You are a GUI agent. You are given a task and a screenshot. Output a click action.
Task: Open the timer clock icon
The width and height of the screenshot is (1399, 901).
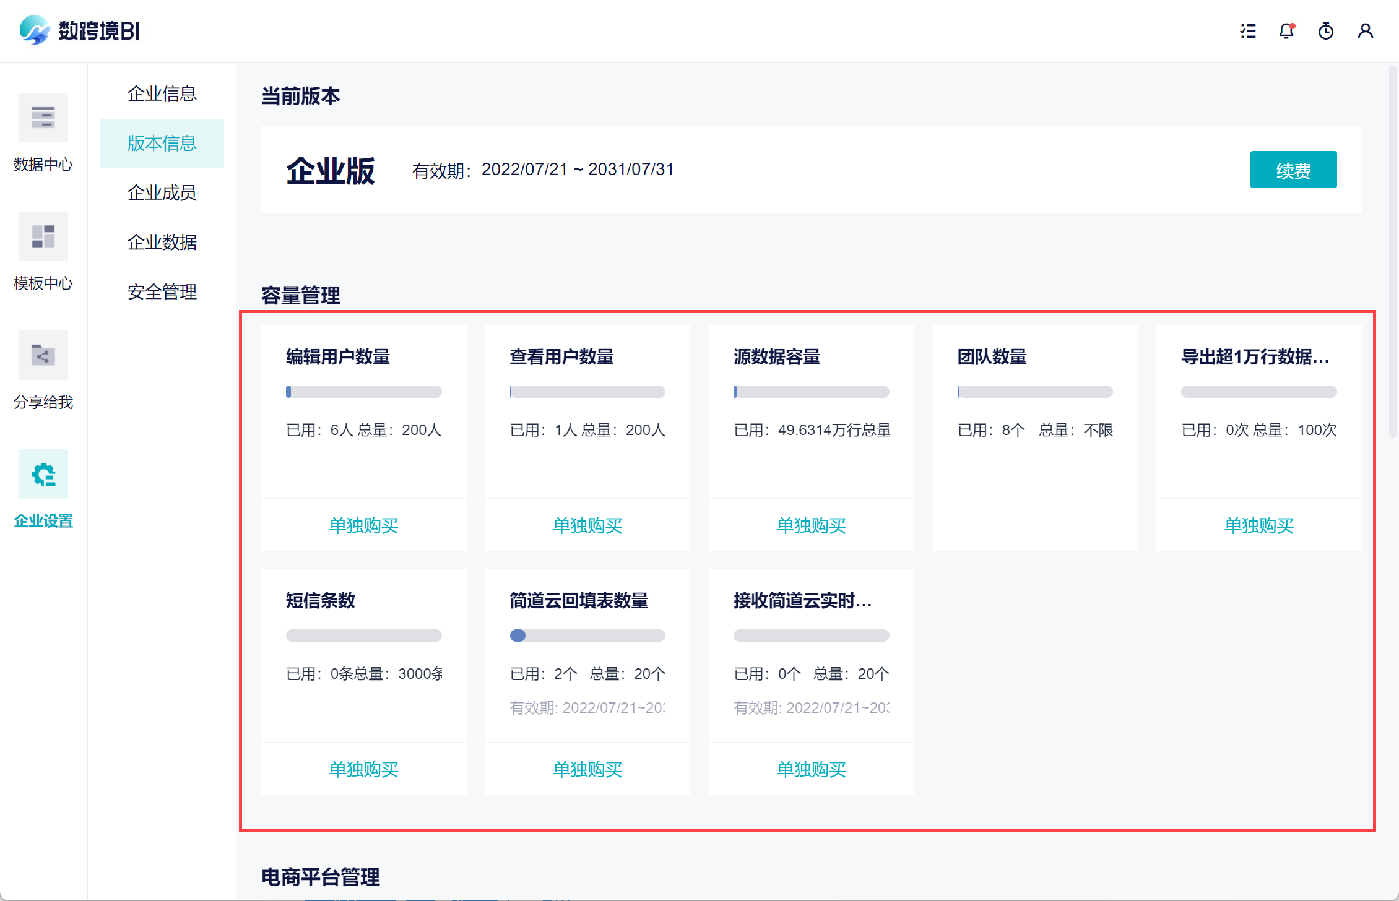1325,31
